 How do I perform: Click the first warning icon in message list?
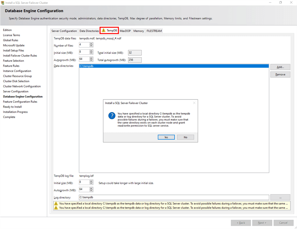56,204
